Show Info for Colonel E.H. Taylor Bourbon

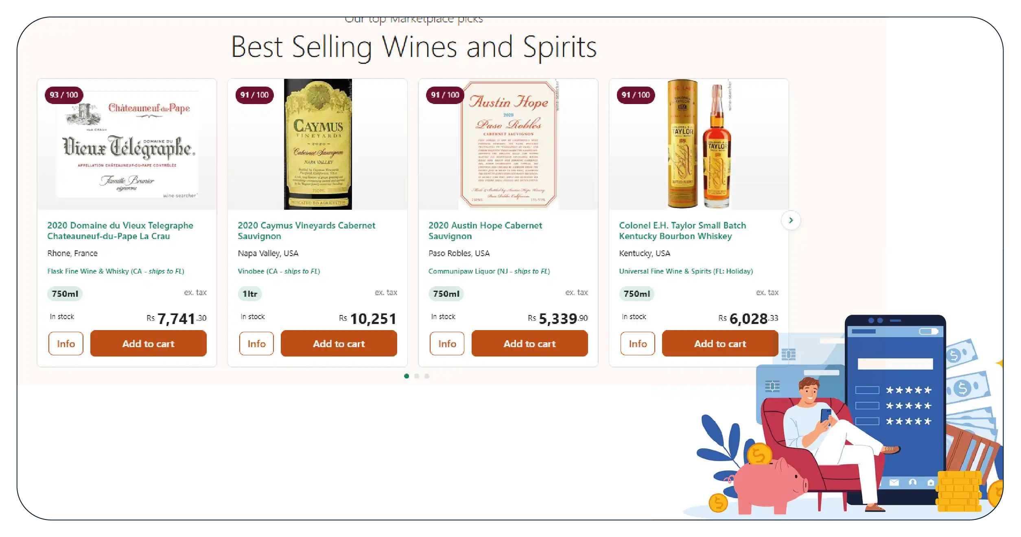point(638,344)
